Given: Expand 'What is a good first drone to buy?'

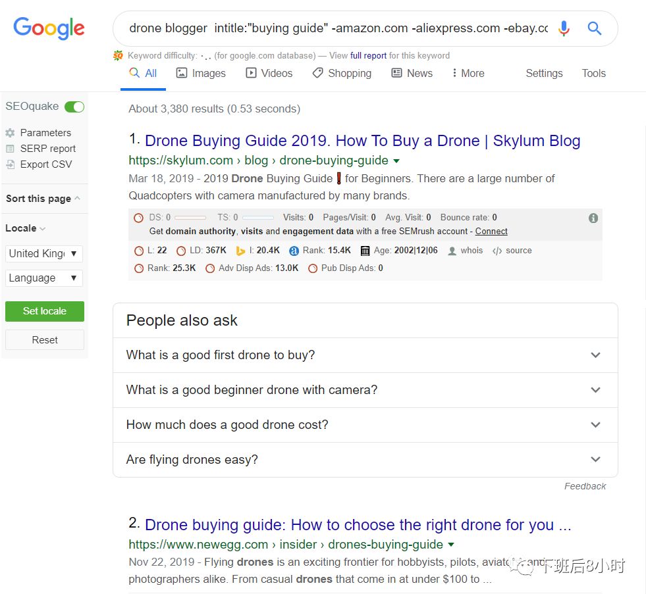Looking at the screenshot, I should tap(365, 355).
